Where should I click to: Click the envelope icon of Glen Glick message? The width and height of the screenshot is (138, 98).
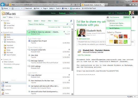click(x=29, y=55)
